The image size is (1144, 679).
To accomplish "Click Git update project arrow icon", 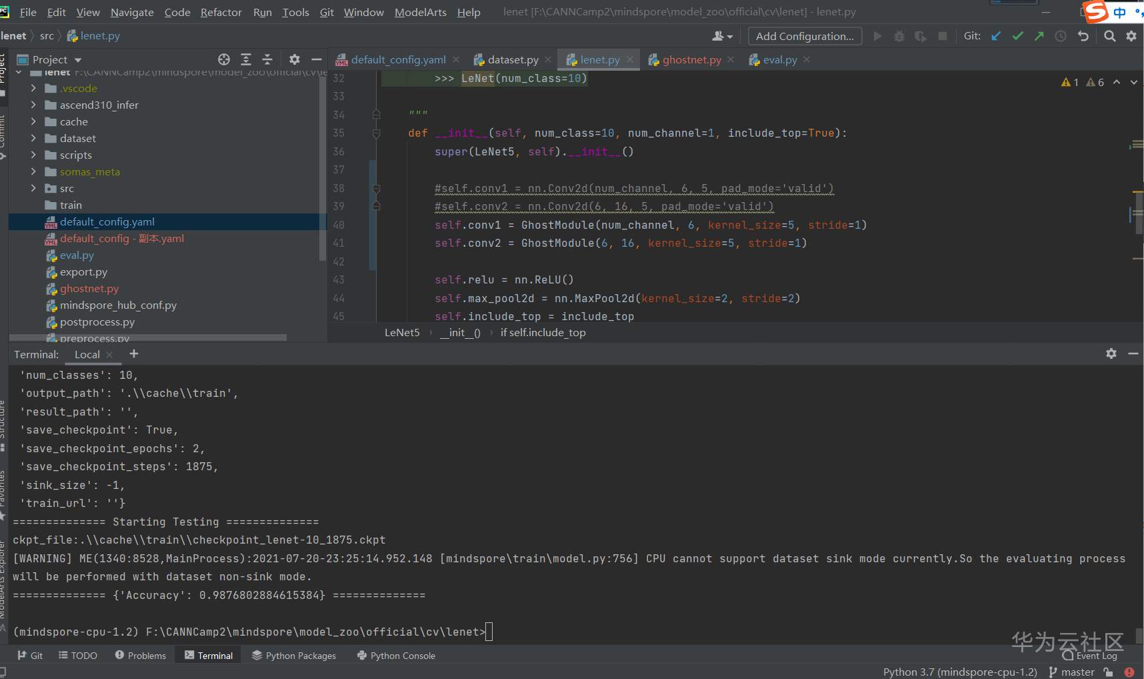I will pyautogui.click(x=996, y=36).
